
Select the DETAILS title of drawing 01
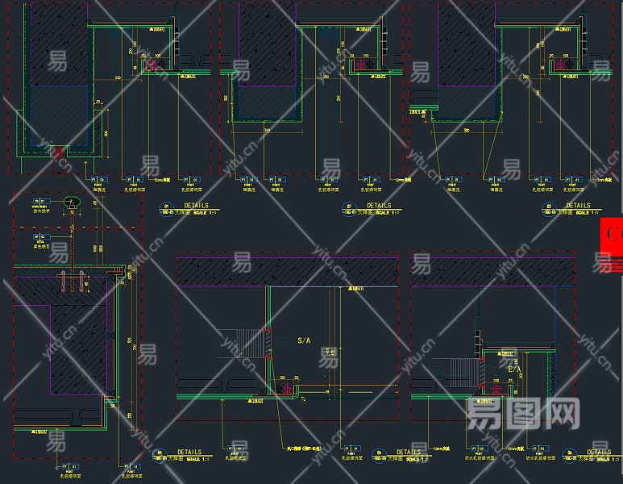(197, 205)
